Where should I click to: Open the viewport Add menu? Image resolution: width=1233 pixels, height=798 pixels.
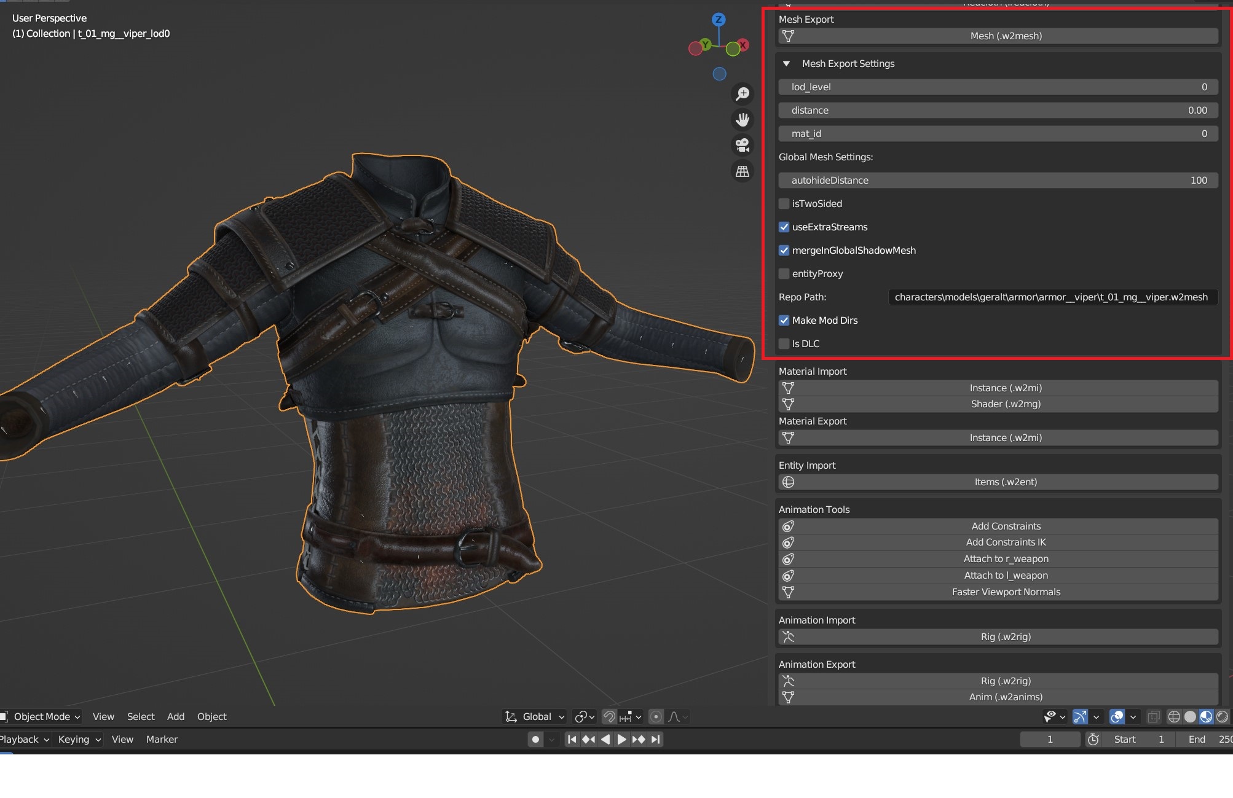click(x=176, y=717)
